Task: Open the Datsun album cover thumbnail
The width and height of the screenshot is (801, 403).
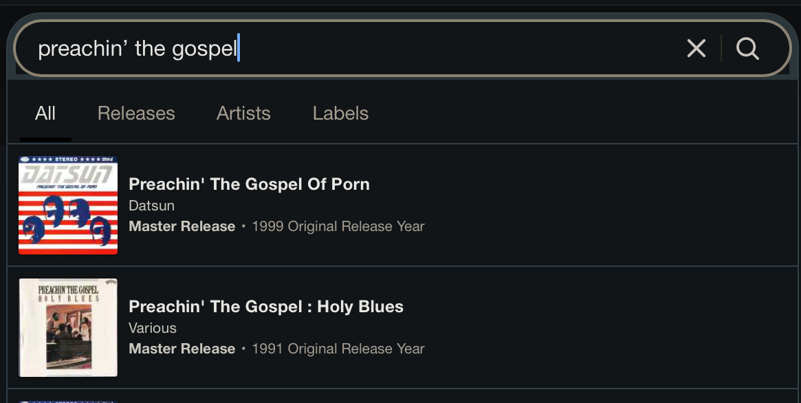Action: (68, 206)
